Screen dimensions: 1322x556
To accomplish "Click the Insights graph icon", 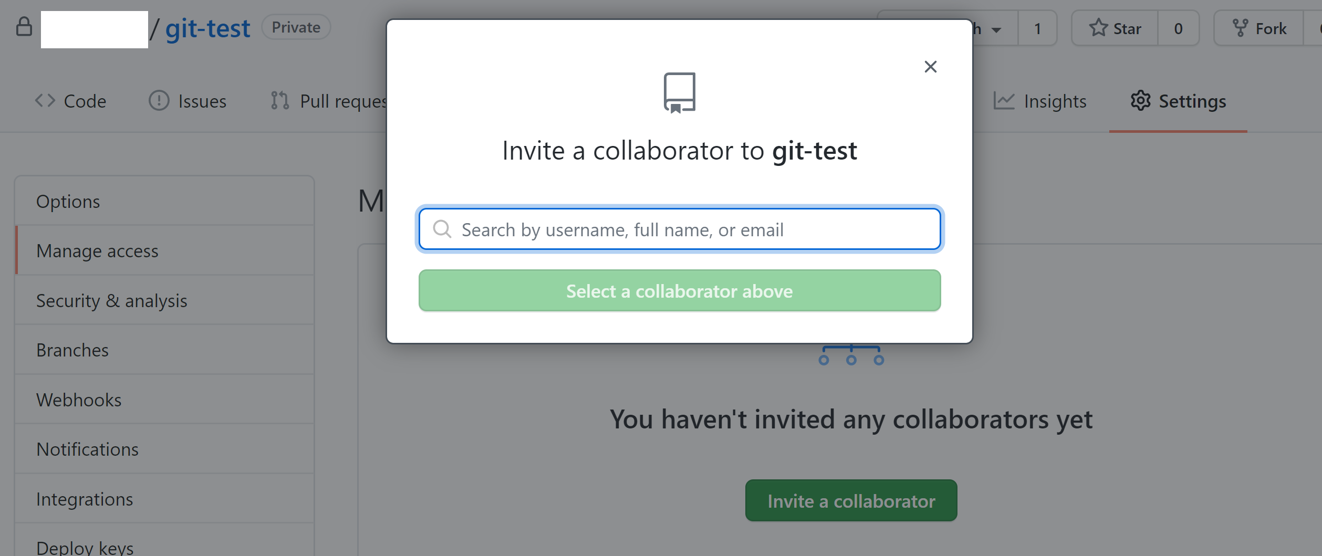I will (1004, 101).
